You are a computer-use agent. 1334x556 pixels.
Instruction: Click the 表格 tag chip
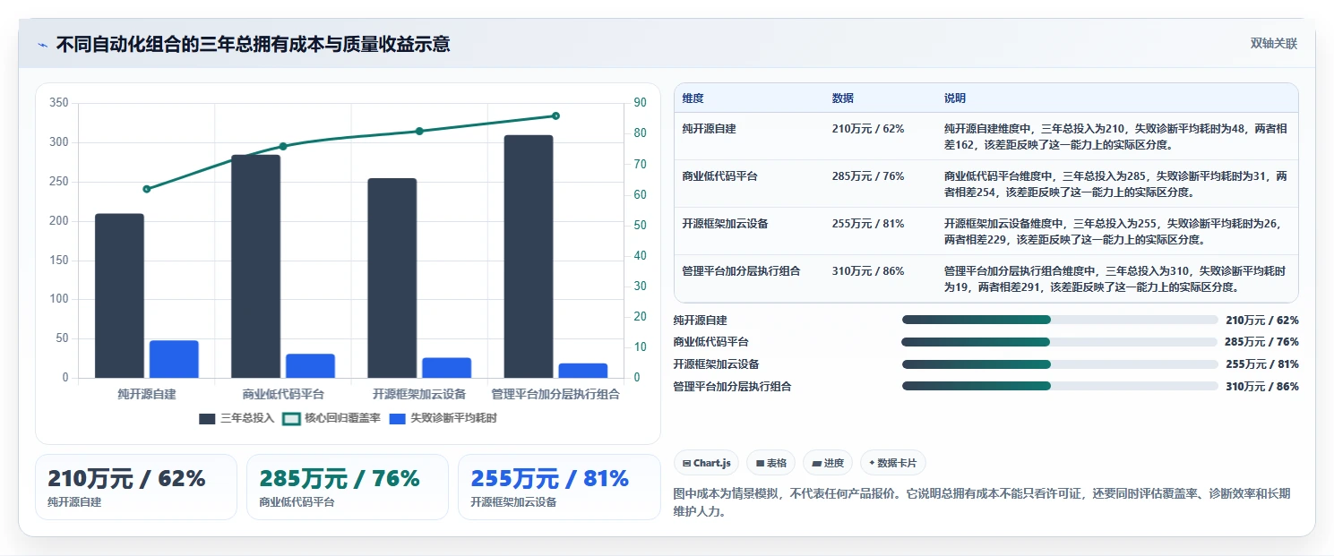click(x=771, y=463)
